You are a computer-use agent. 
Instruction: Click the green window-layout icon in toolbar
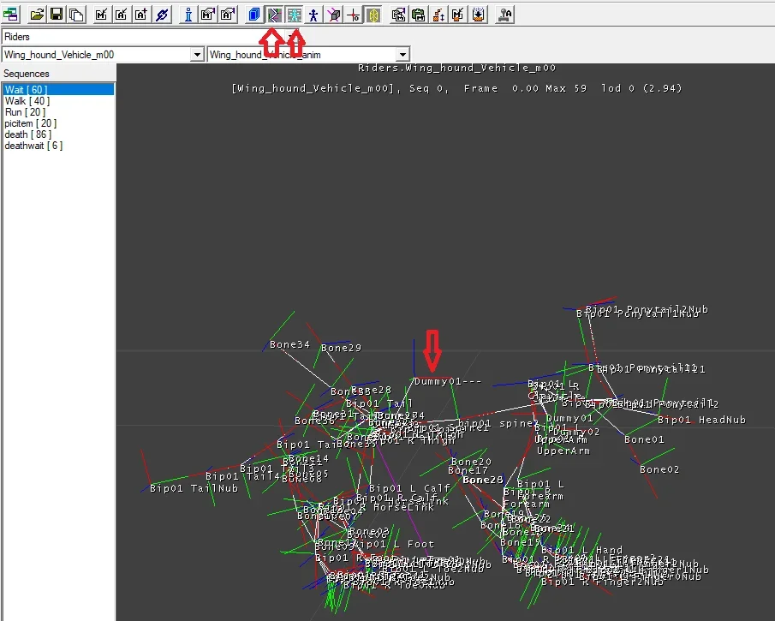[11, 15]
